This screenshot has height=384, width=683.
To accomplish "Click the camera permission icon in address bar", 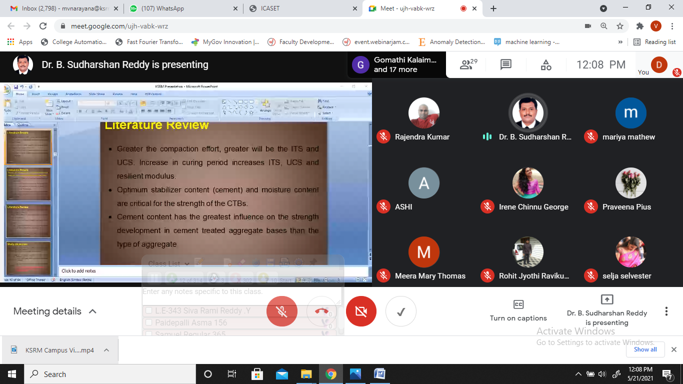I will click(x=588, y=26).
